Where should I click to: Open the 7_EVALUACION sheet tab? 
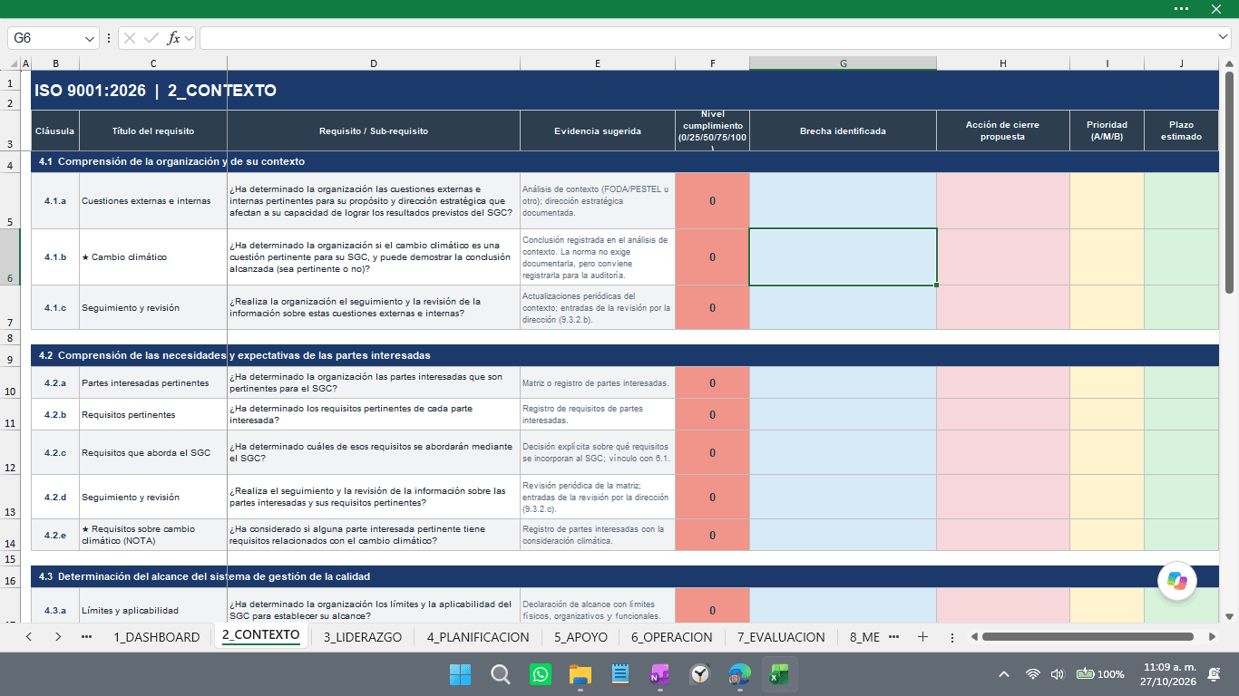781,637
